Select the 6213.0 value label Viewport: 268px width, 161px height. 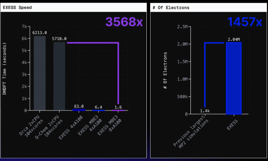(40, 33)
